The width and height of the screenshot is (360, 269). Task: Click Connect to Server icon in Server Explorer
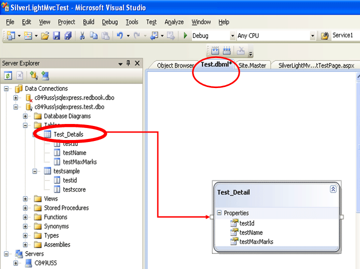point(45,75)
